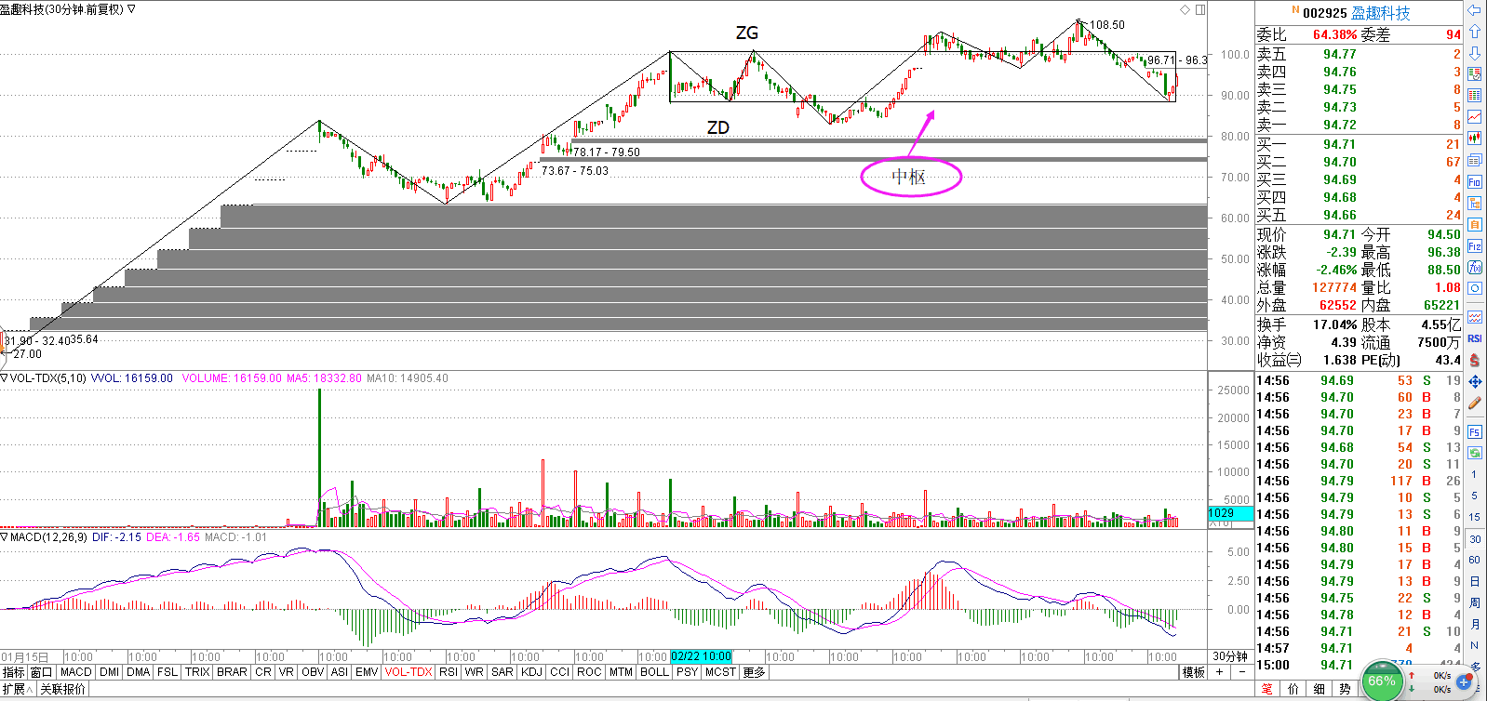Viewport: 1487px width, 701px height.
Task: Zoom out chart with minus button
Action: (1241, 672)
